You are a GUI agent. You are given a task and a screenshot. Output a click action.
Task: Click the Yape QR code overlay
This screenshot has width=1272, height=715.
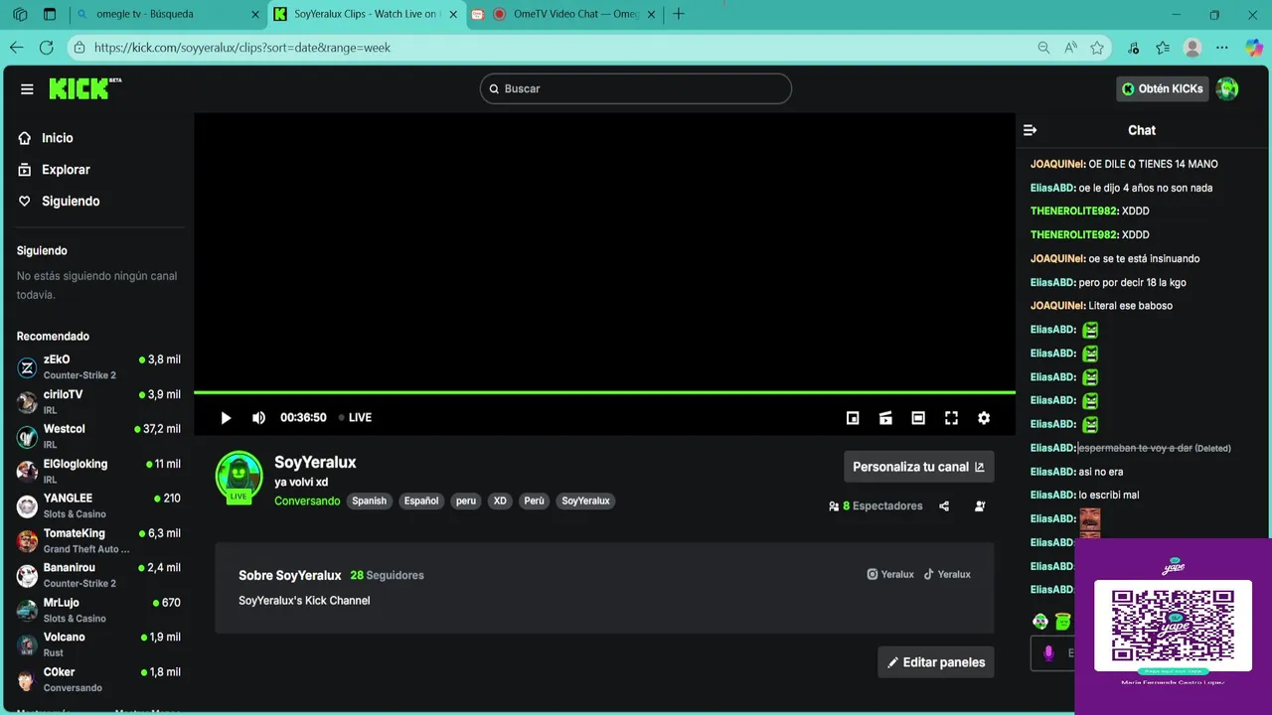[1173, 626]
